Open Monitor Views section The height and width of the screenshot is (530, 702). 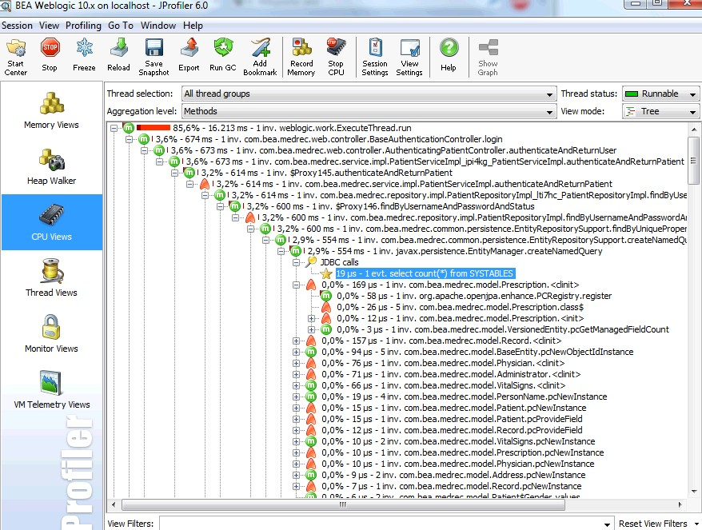[51, 334]
